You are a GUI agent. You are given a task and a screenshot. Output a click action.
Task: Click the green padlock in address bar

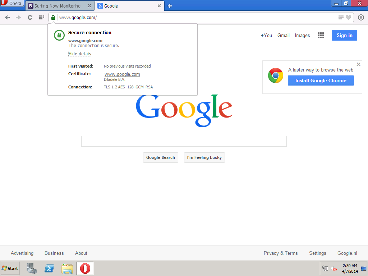(x=53, y=17)
